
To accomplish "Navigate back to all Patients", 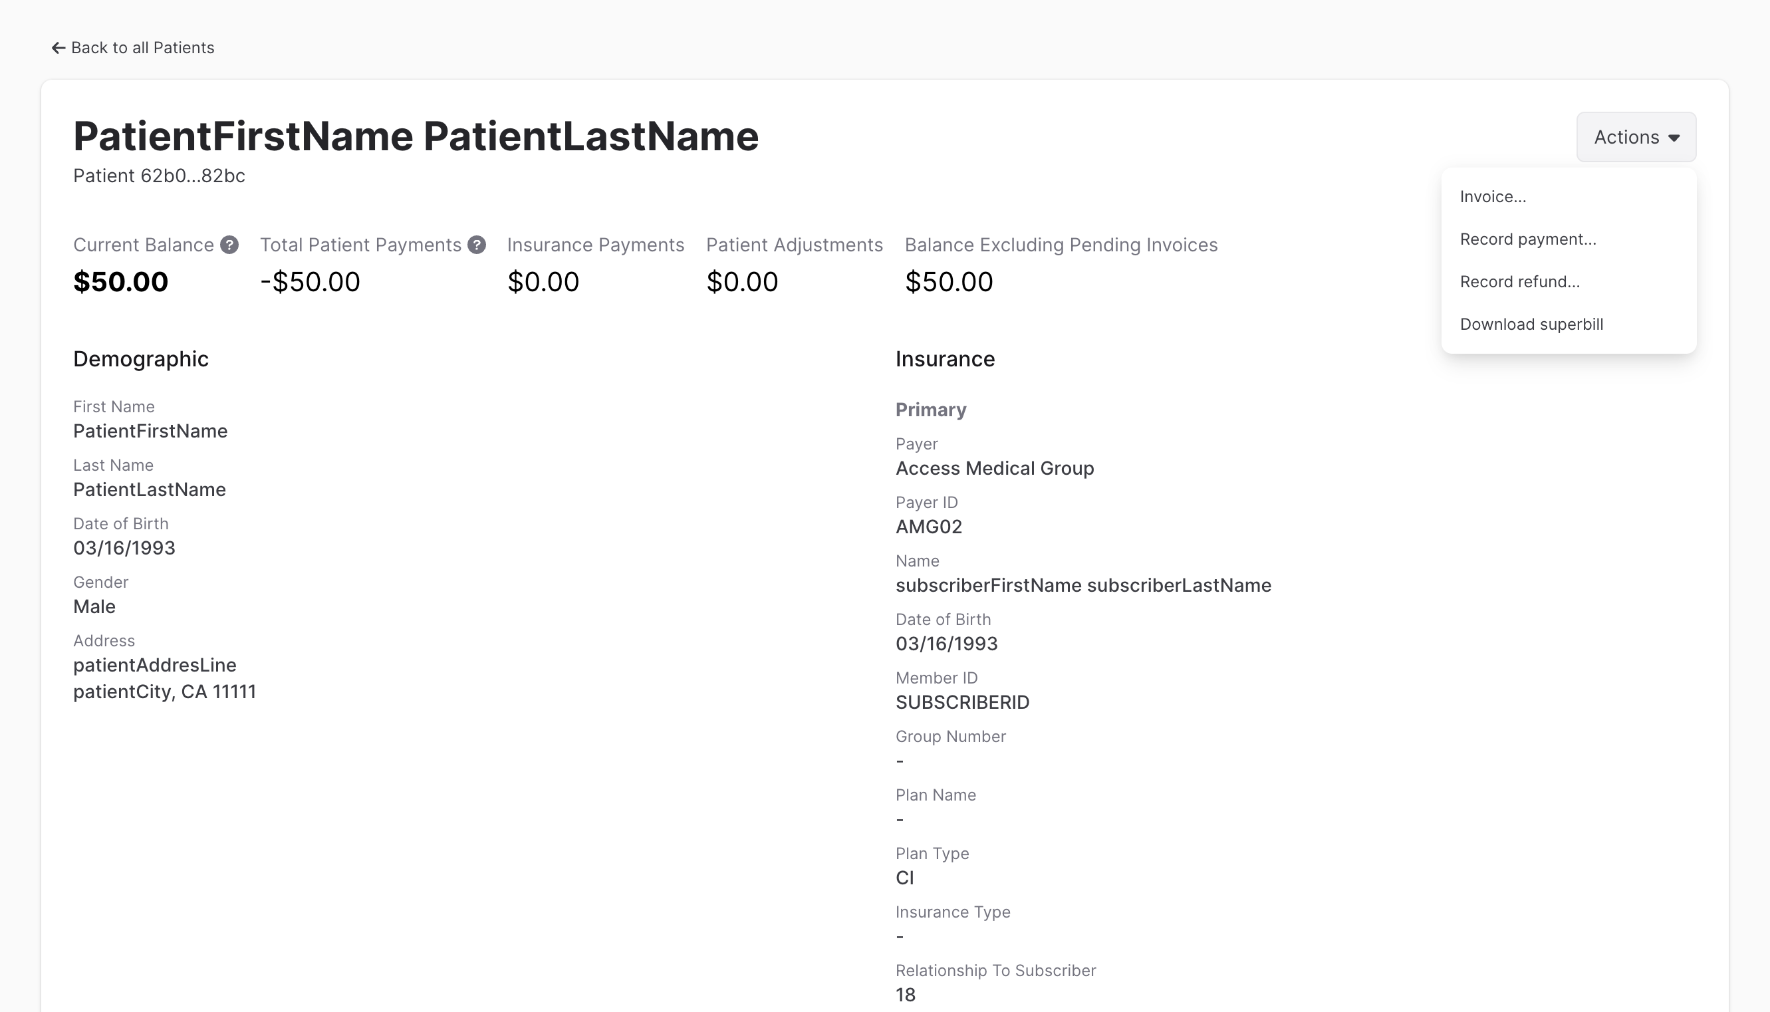I will point(134,47).
